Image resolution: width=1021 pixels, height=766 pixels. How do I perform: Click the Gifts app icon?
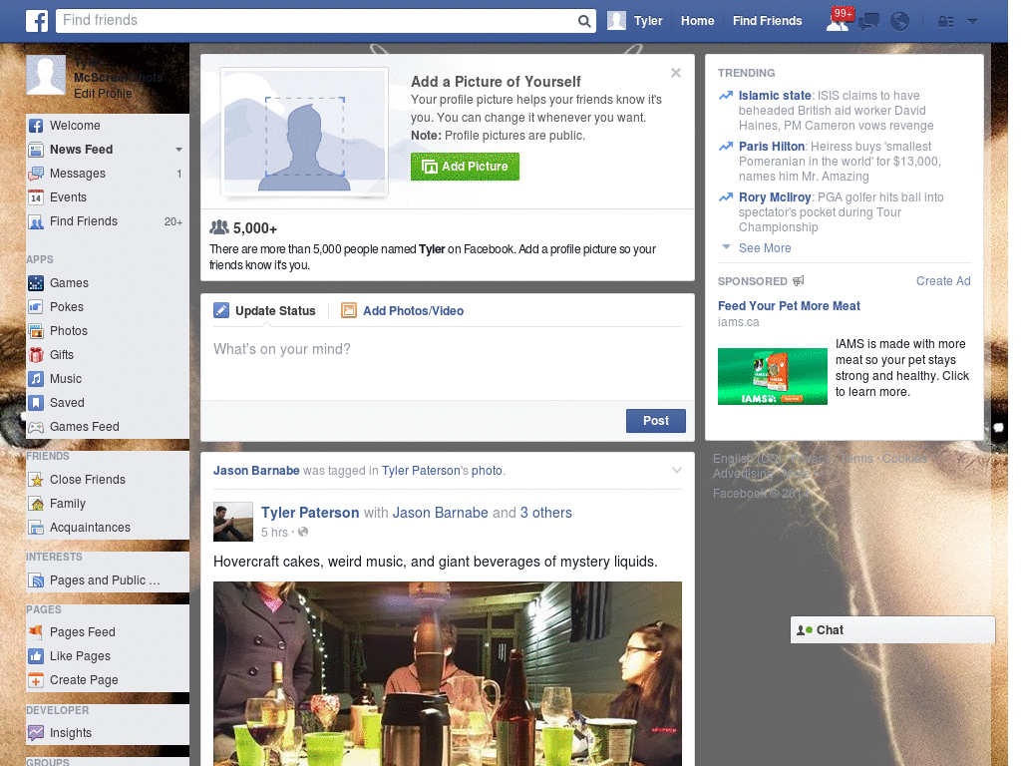point(36,355)
